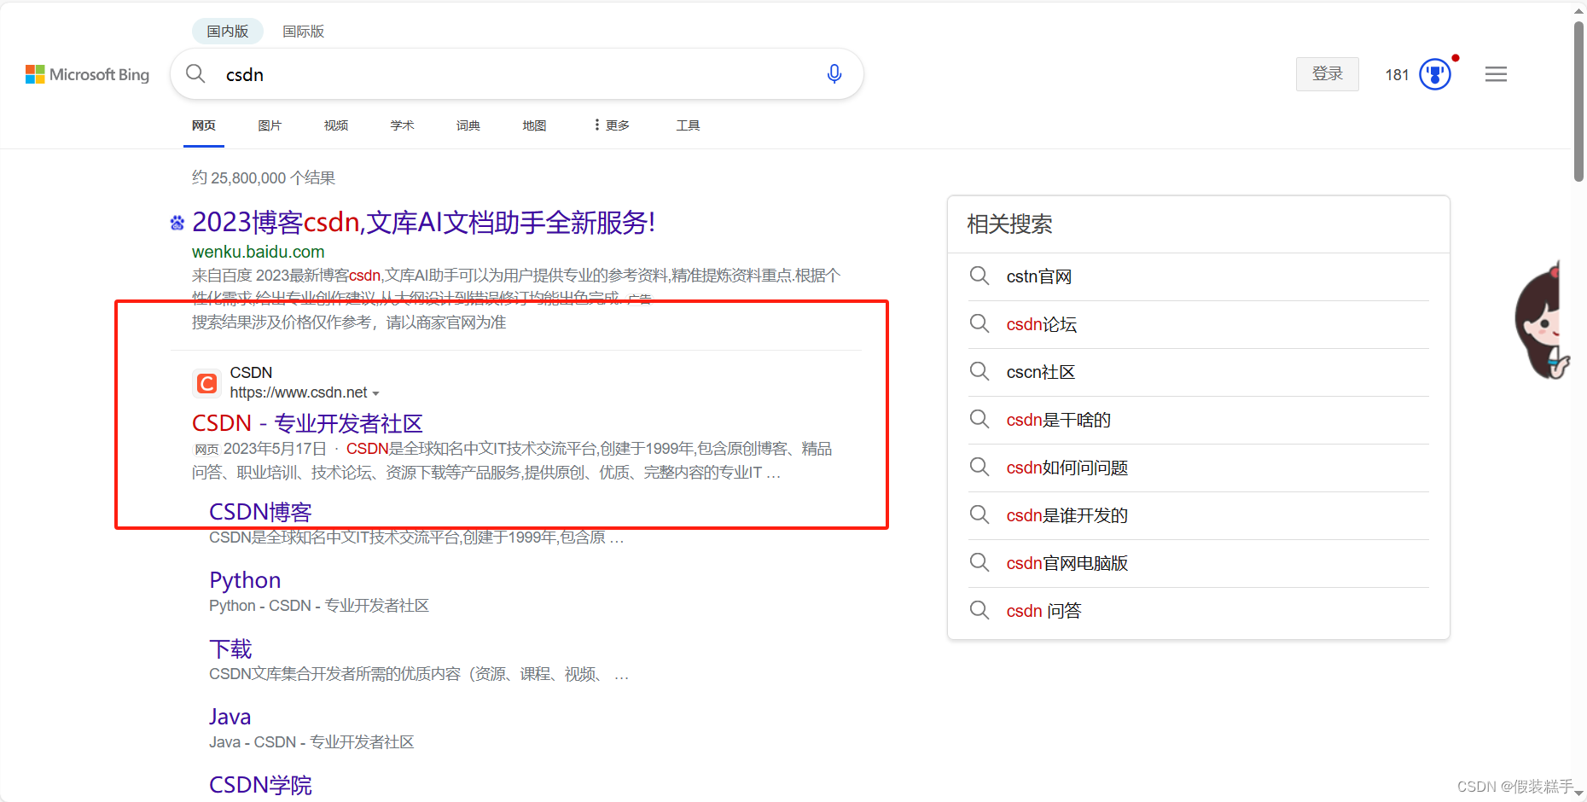
Task: Click the search magnifier icon in search box
Action: coord(195,74)
